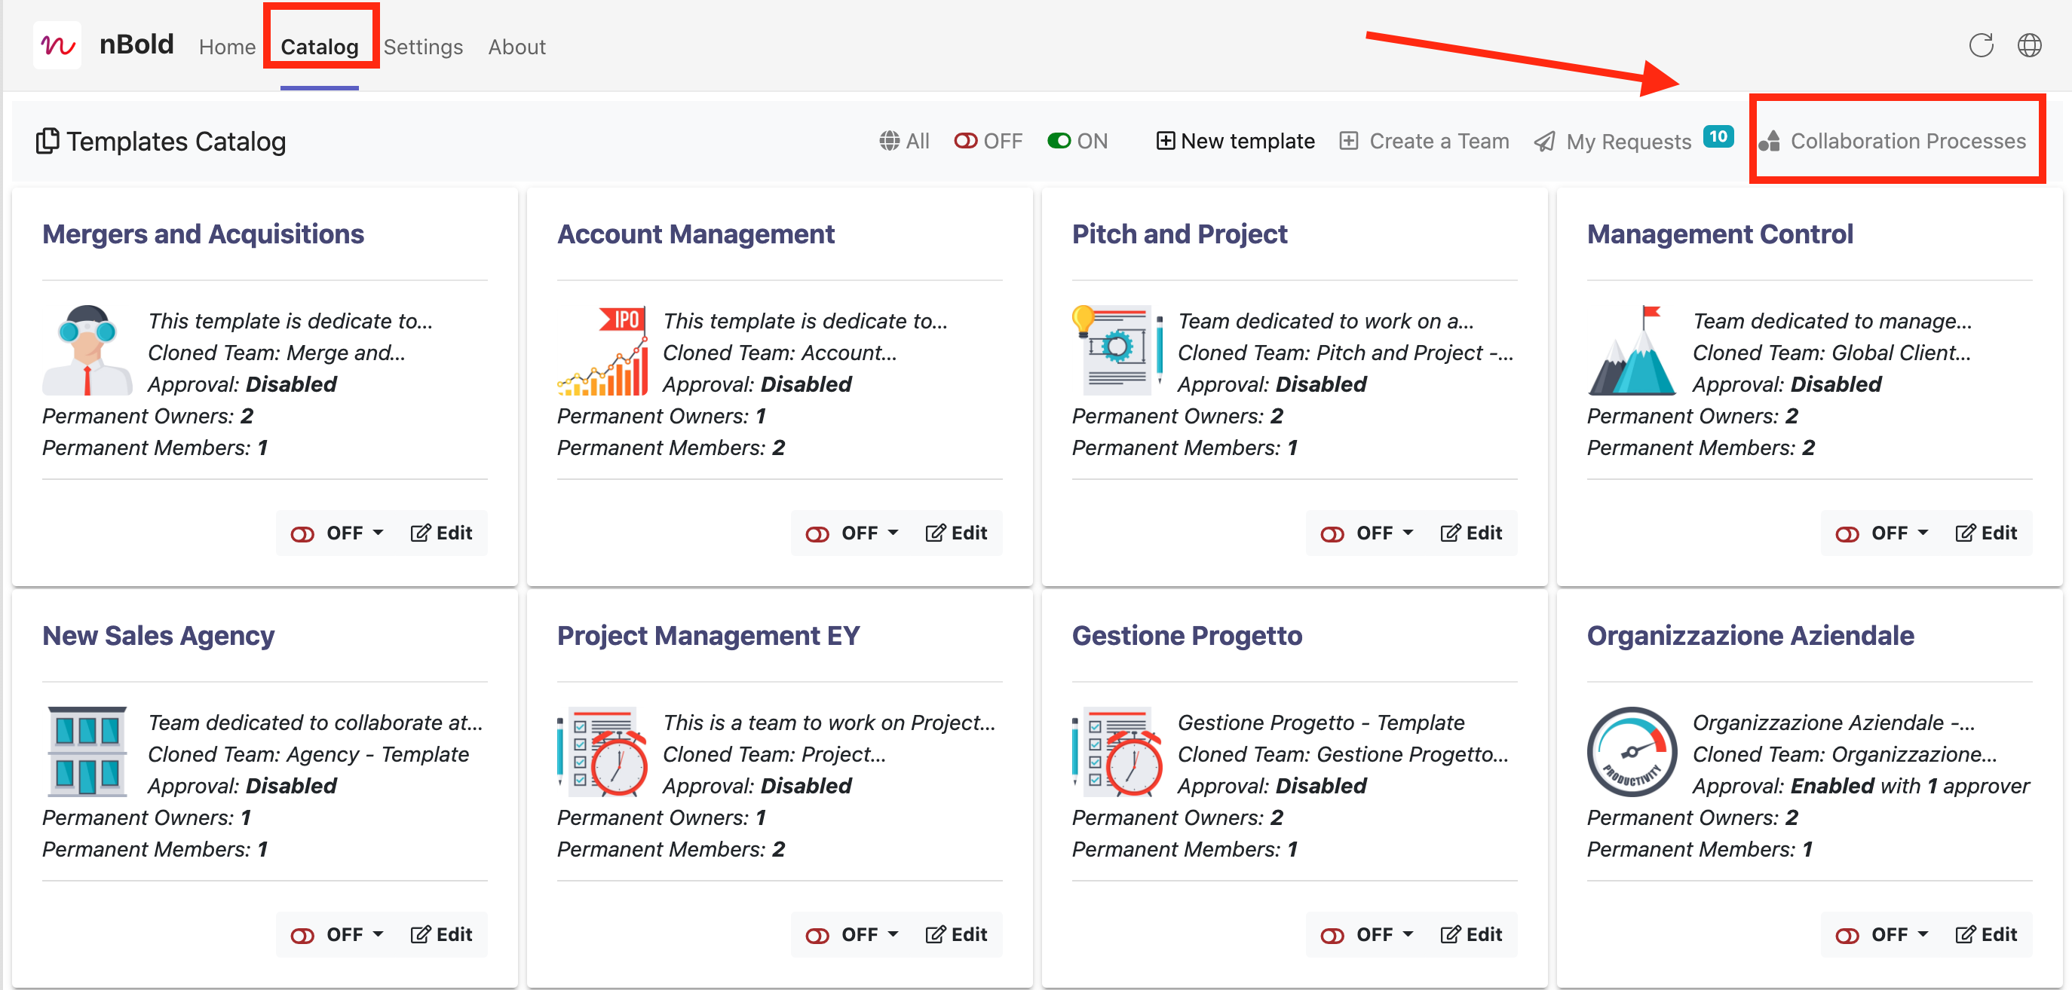
Task: Click the nBold logo icon
Action: 57,46
